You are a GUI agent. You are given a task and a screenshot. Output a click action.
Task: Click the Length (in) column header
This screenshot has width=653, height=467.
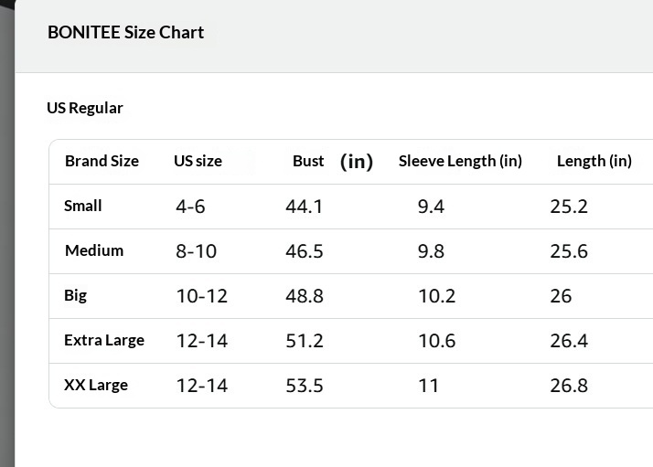click(x=594, y=161)
